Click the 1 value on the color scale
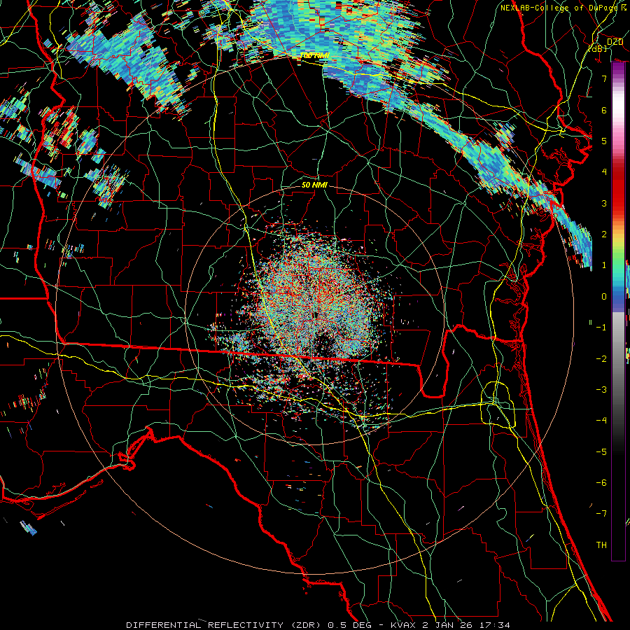This screenshot has width=630, height=630. pyautogui.click(x=604, y=265)
